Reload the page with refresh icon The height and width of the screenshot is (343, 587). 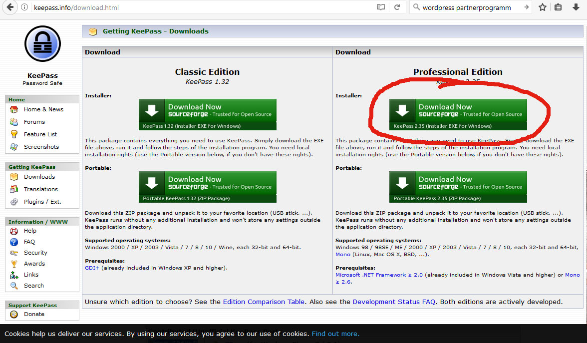[x=397, y=7]
